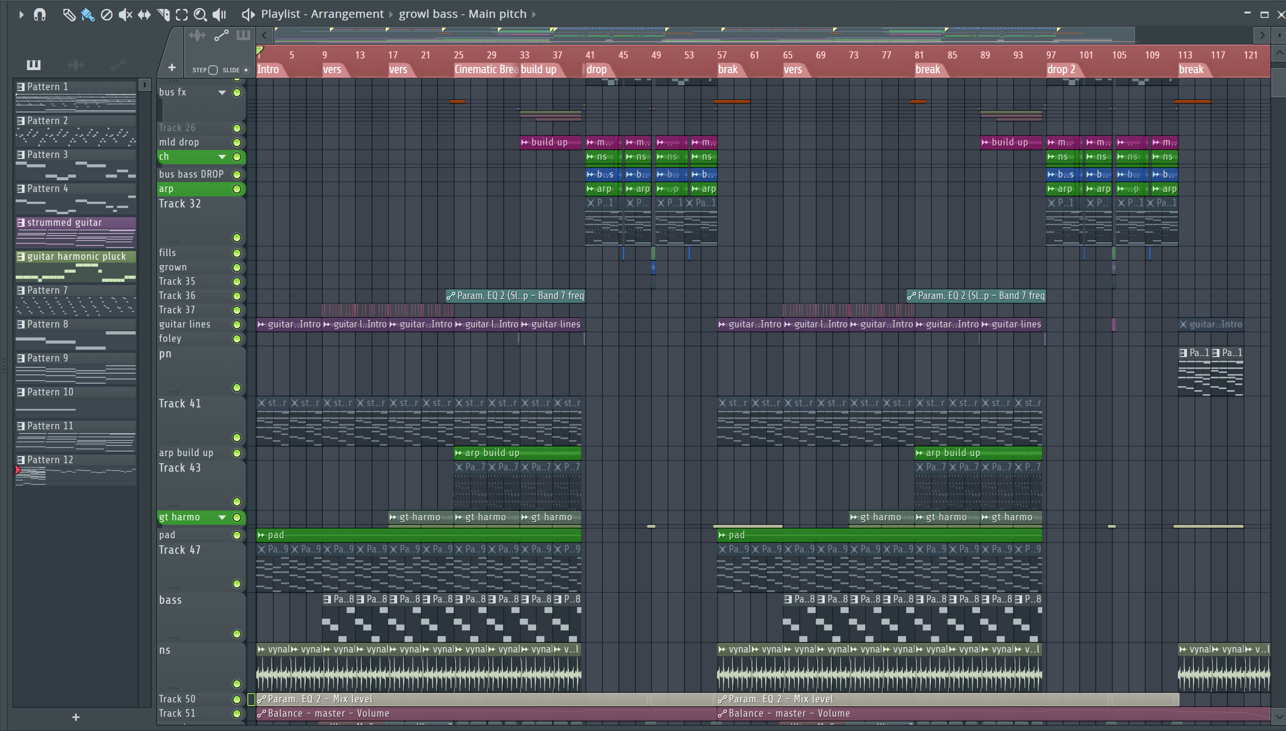Click the picker panel scrollbar handle
Screen dimensions: 1286x731
pos(144,85)
